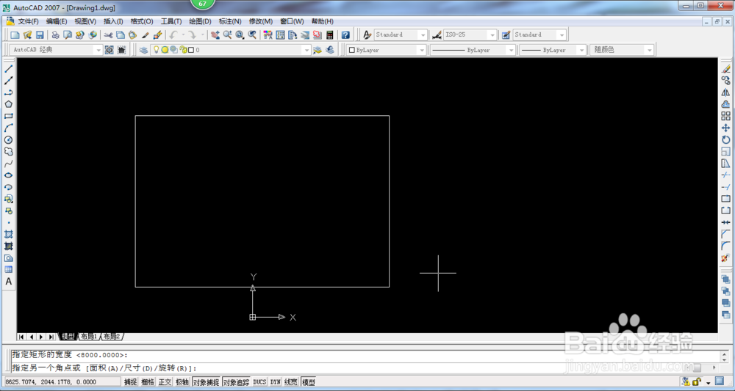Click the Zoom Realtime icon
This screenshot has height=391, width=735.
pyautogui.click(x=227, y=34)
